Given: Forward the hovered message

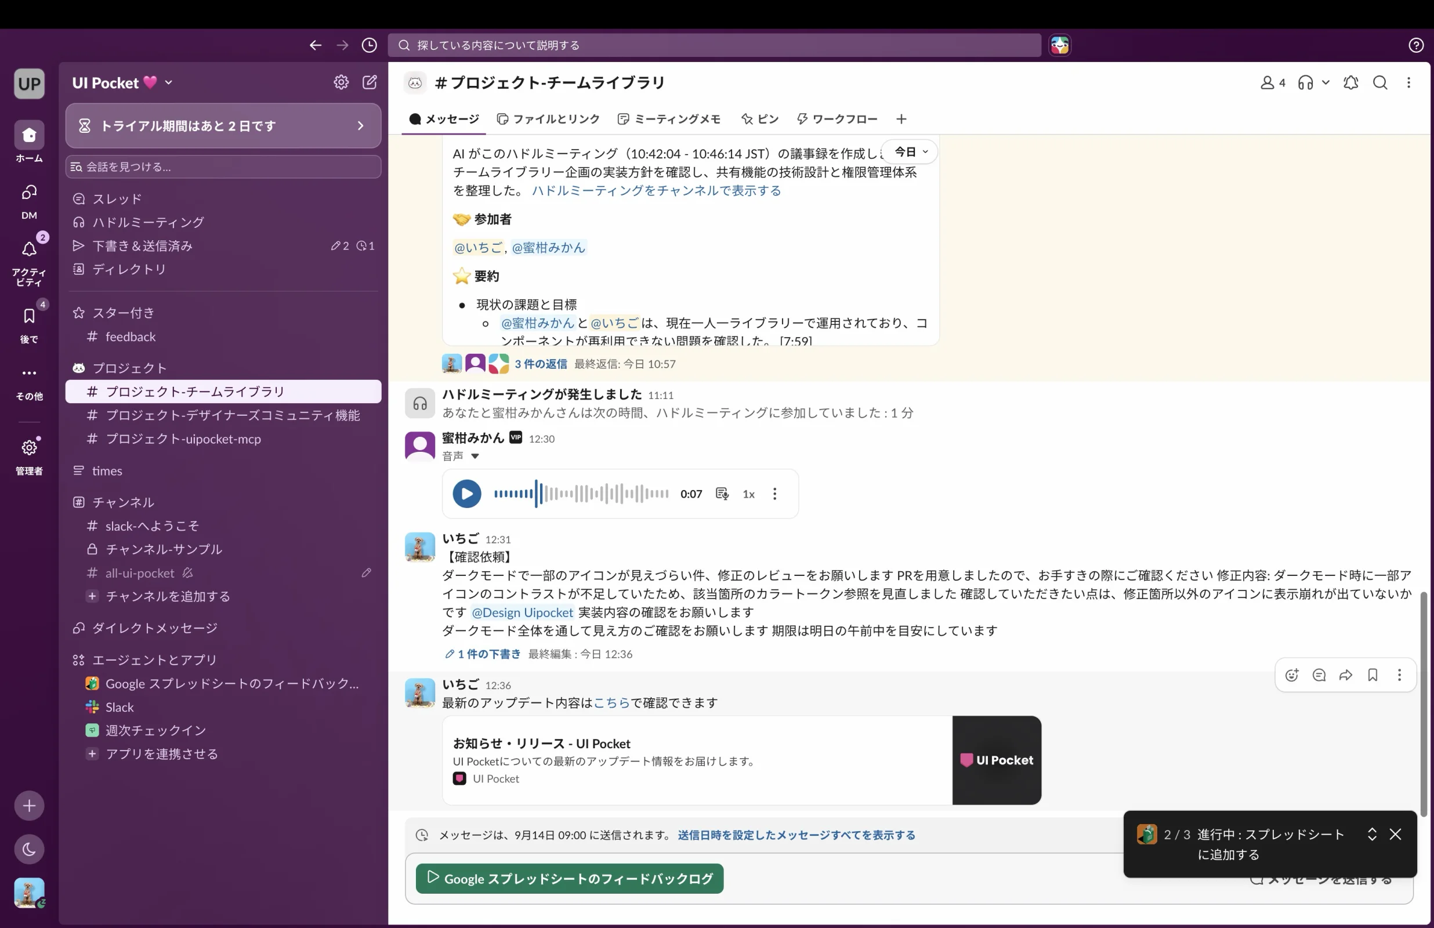Looking at the screenshot, I should [1345, 675].
